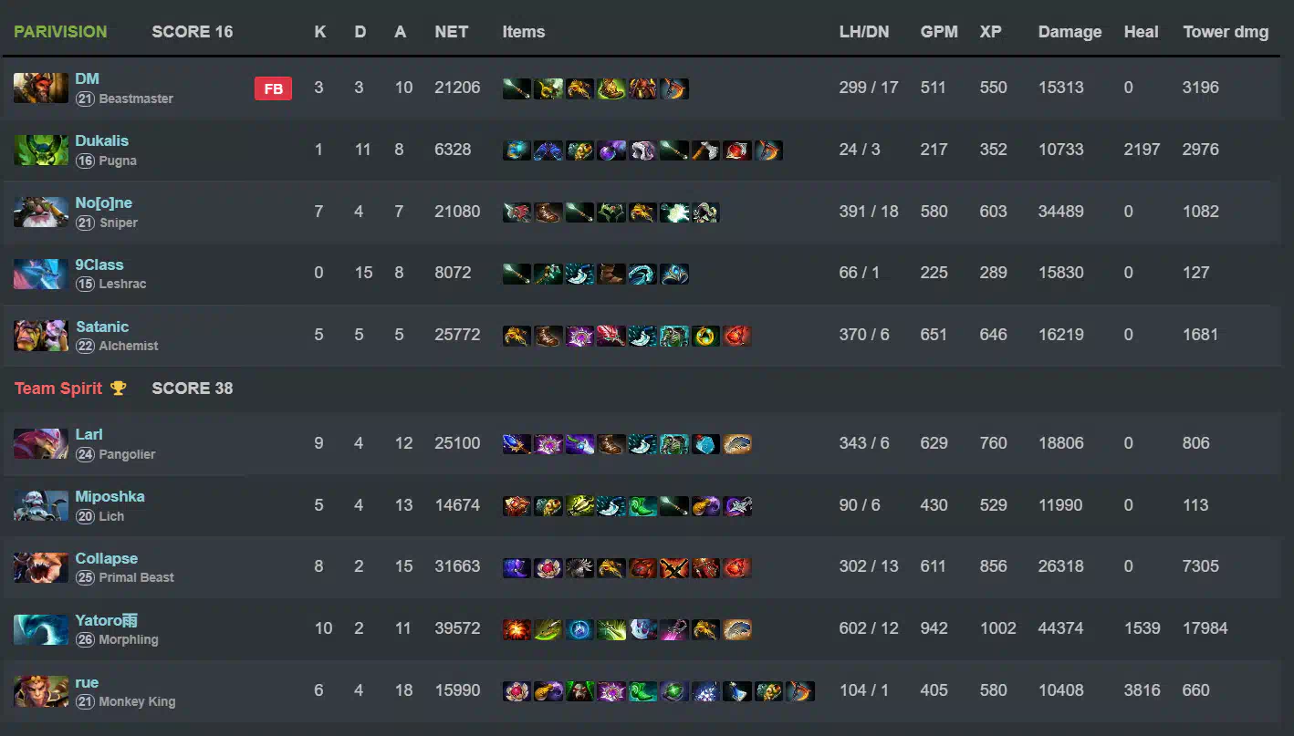Sort by the NET column header
The height and width of the screenshot is (736, 1294).
[452, 32]
